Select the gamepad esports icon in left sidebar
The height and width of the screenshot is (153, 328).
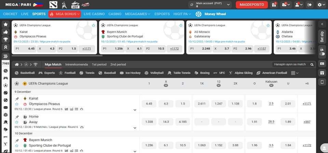tap(6, 78)
